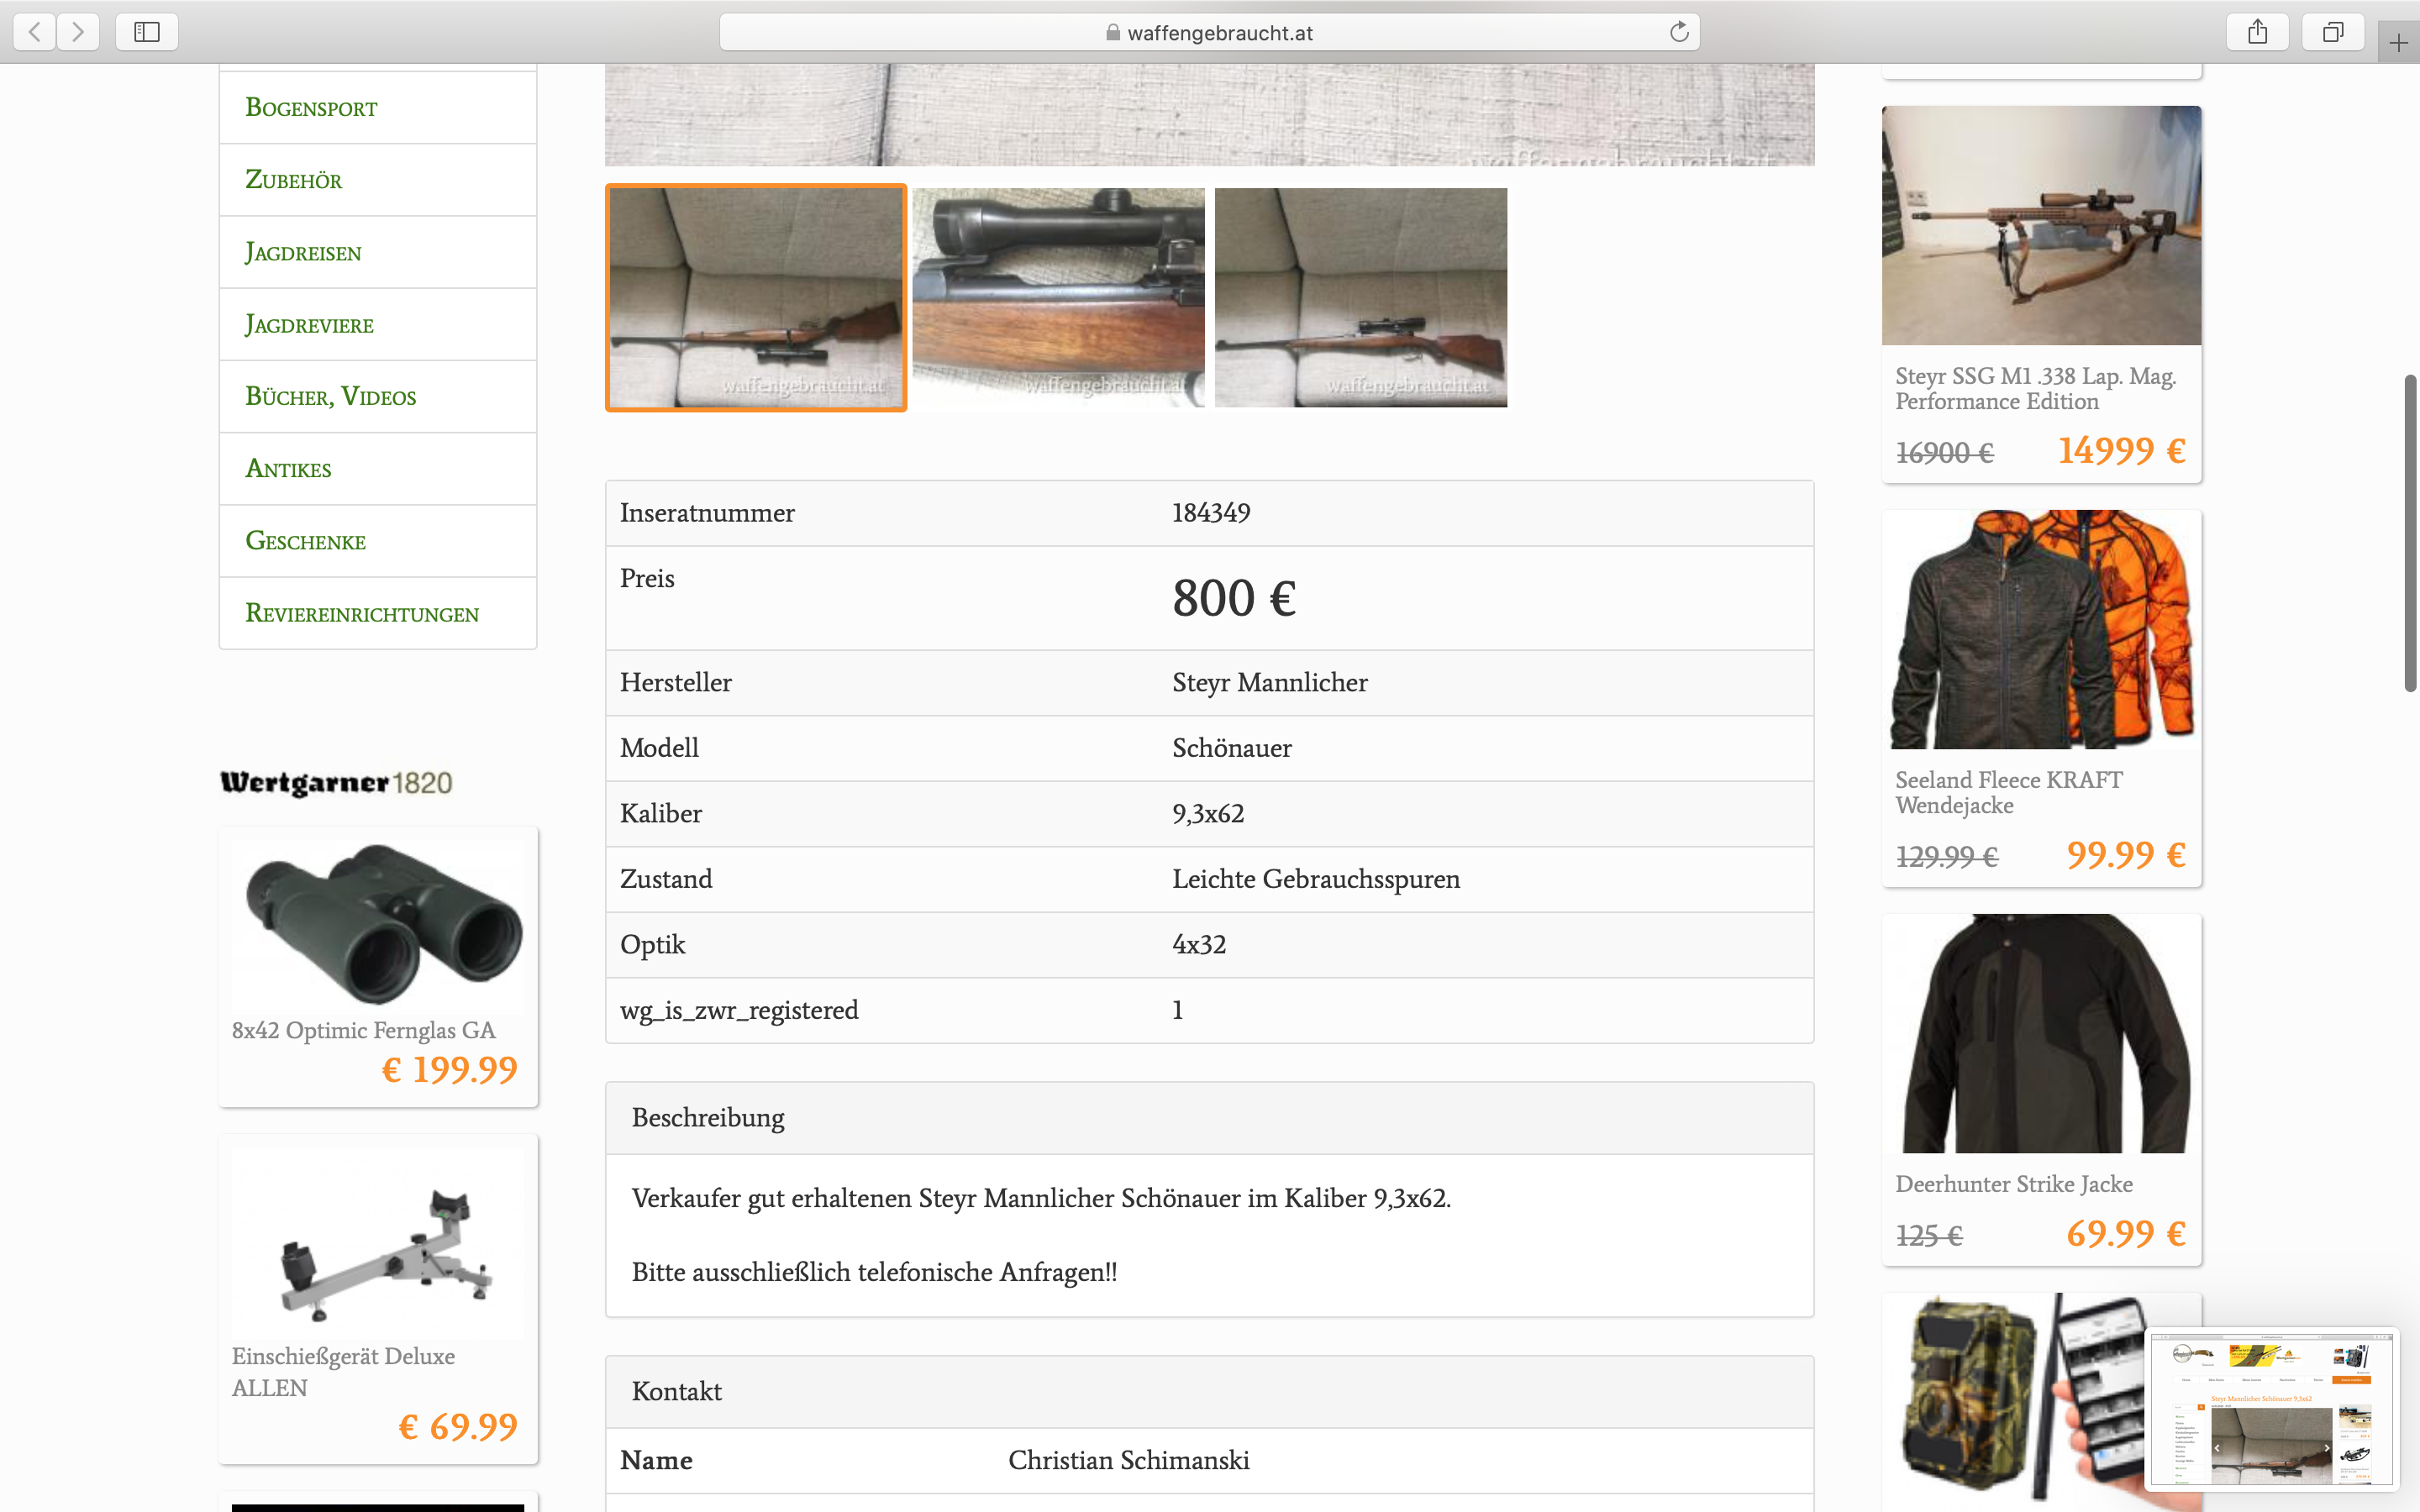Open the Jagdreisen category
This screenshot has height=1512, width=2420.
[x=378, y=252]
